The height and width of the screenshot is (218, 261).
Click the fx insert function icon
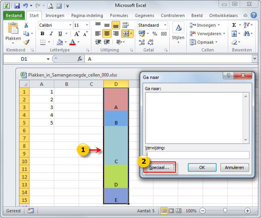[x=80, y=59]
